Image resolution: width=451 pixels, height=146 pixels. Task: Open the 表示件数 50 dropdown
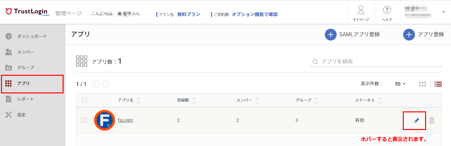[400, 84]
